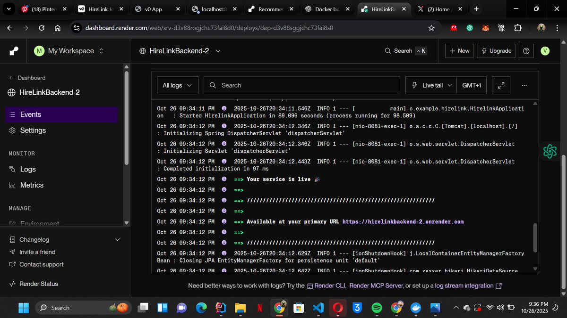The height and width of the screenshot is (318, 567).
Task: Click the Upgrade button
Action: 496,51
